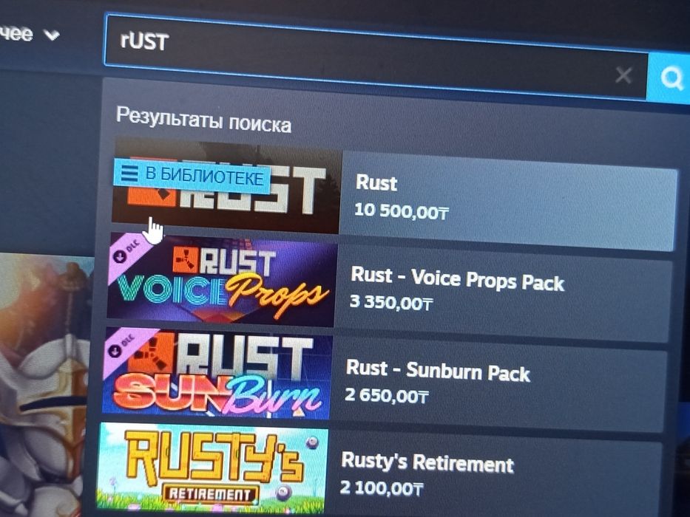Expand the dropdown arrow beside the navigation menu
The image size is (690, 517).
point(52,35)
